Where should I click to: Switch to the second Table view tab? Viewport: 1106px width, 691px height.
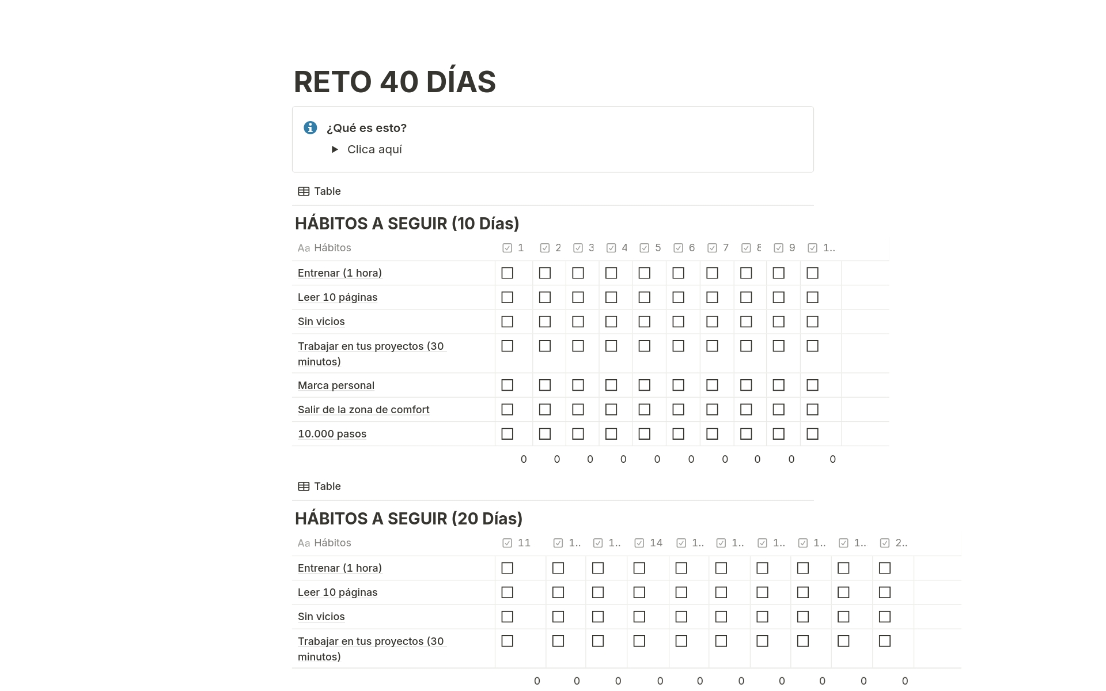(327, 486)
